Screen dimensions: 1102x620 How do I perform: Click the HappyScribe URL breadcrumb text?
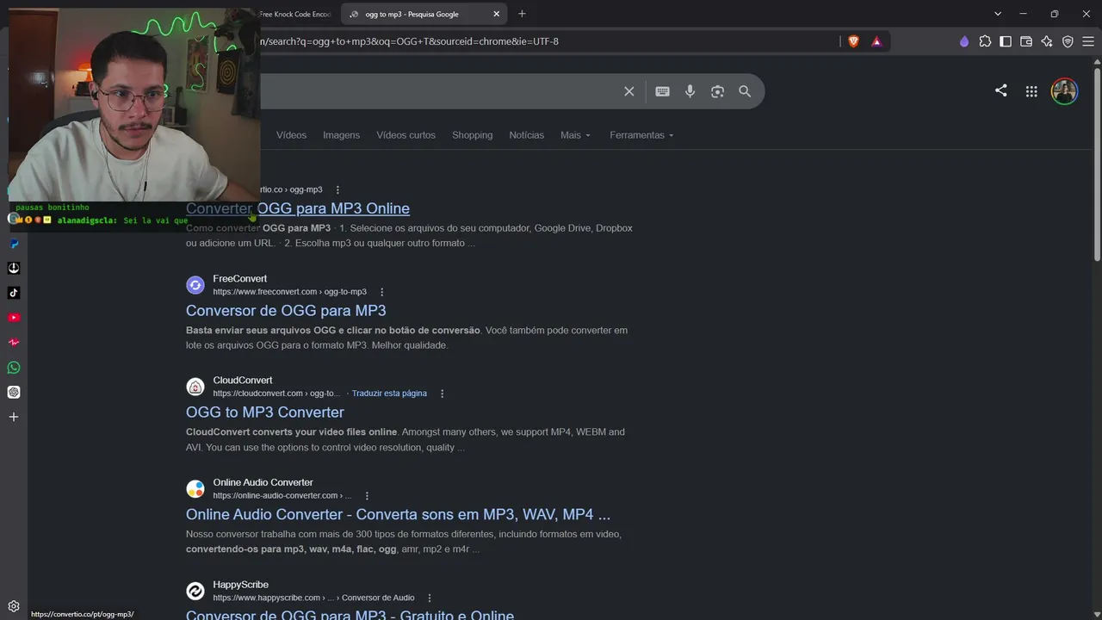(x=314, y=598)
